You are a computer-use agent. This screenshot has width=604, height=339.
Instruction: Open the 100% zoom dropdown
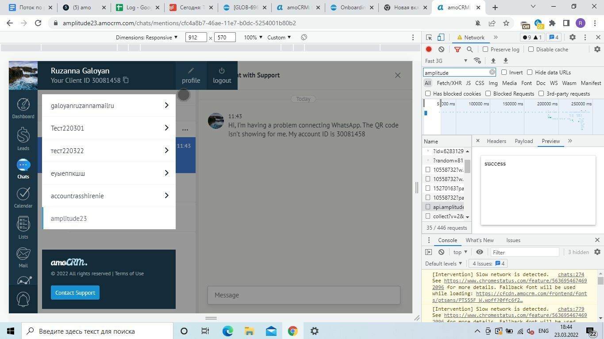[x=253, y=38]
